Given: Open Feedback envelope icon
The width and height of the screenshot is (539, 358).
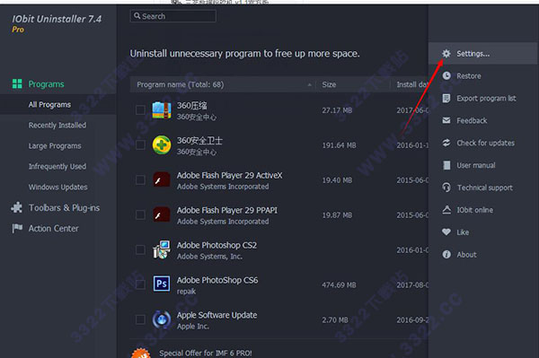Looking at the screenshot, I should (446, 120).
